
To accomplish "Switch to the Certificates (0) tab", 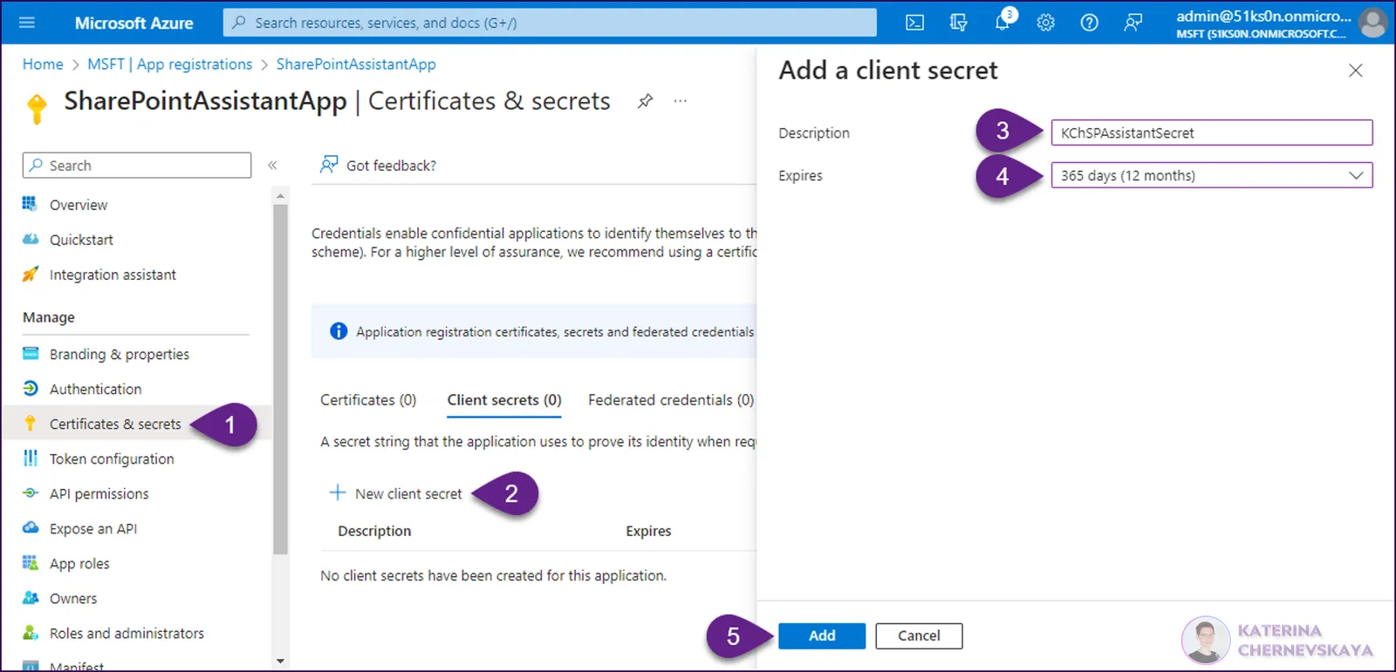I will (368, 400).
